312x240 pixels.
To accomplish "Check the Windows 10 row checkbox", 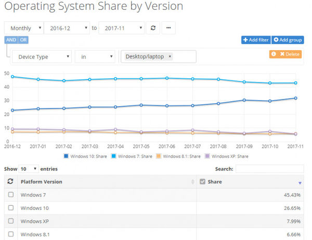I will tap(11, 208).
